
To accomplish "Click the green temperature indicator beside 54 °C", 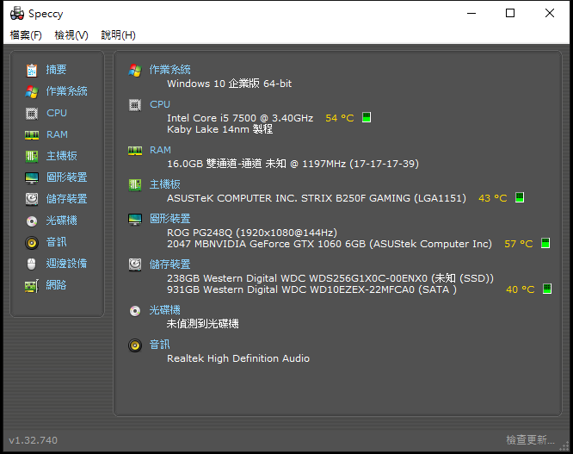I will pyautogui.click(x=367, y=117).
